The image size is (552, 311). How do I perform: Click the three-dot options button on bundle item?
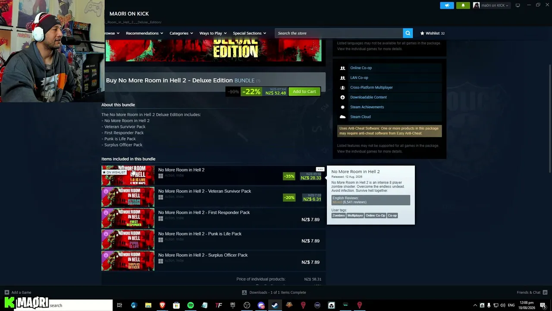320,169
